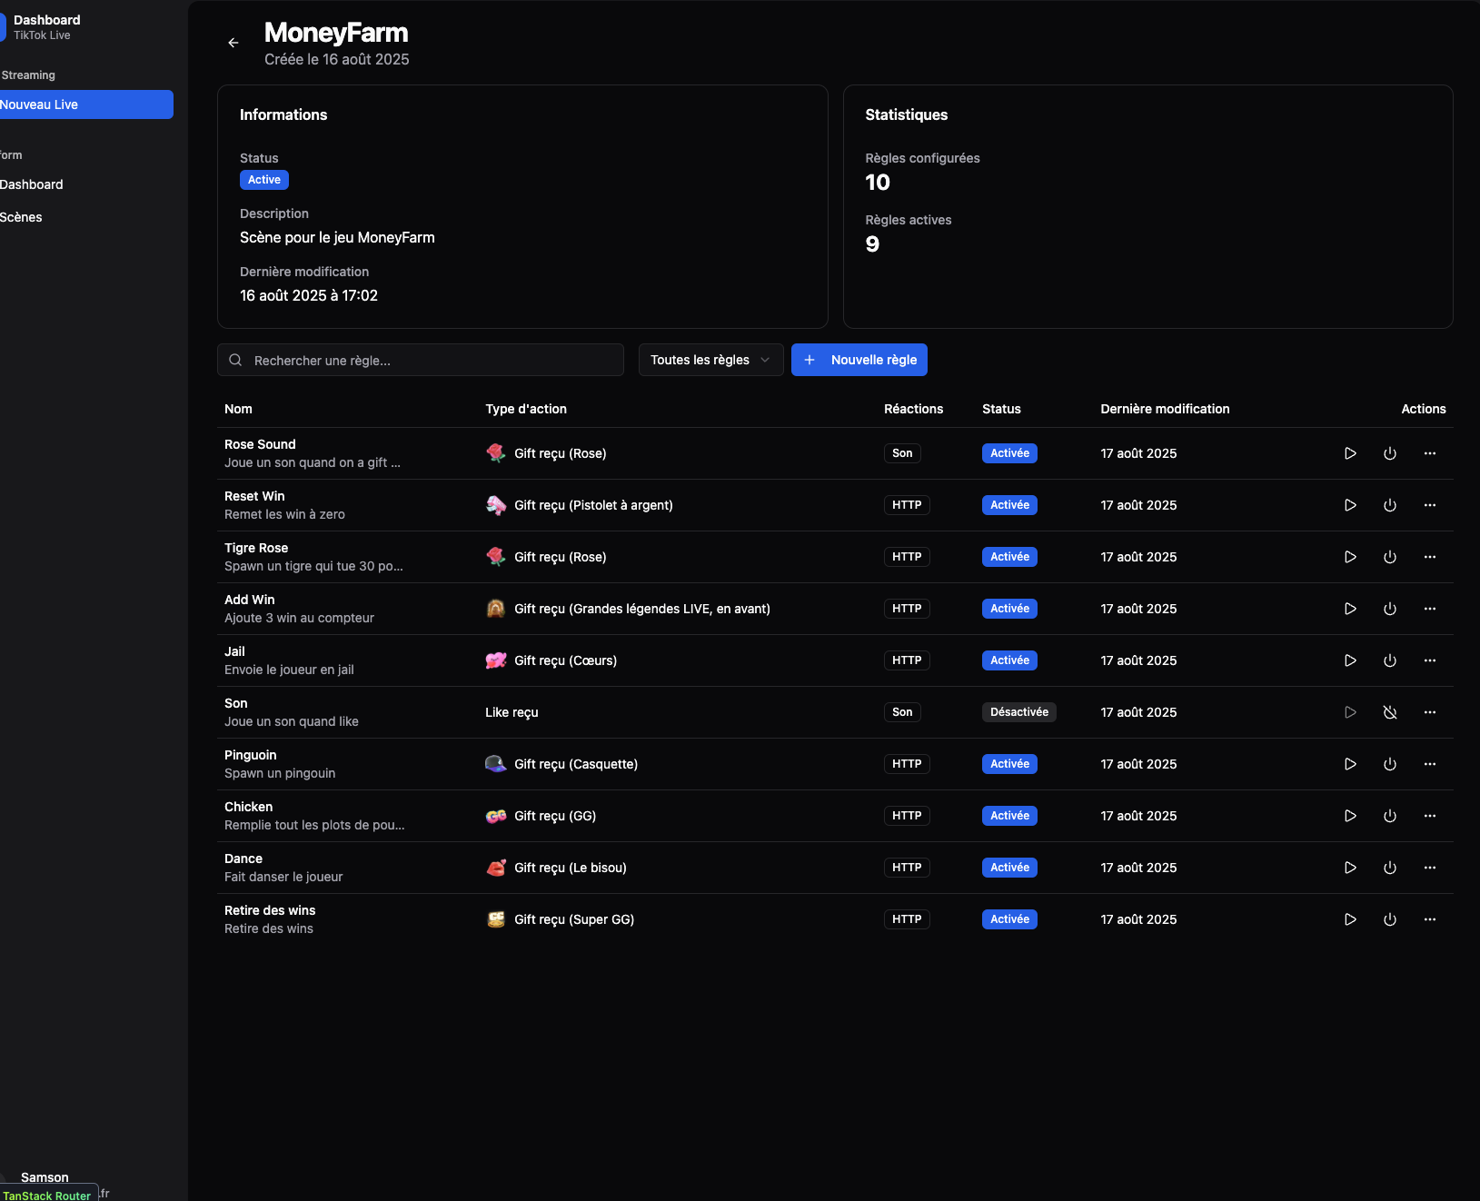1480x1201 pixels.
Task: Run the Retire des wins rule
Action: tap(1350, 919)
